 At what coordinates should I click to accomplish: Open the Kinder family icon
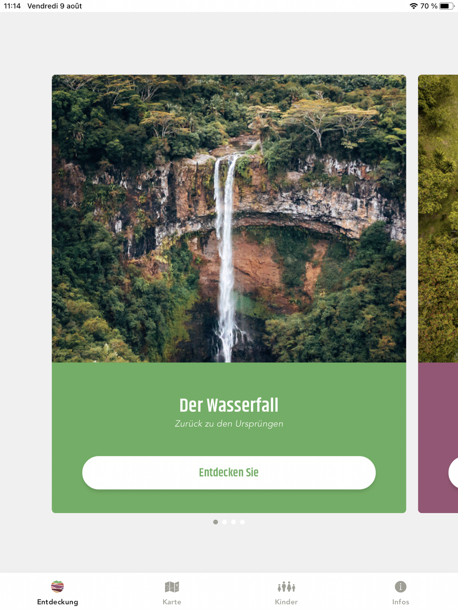point(286,587)
